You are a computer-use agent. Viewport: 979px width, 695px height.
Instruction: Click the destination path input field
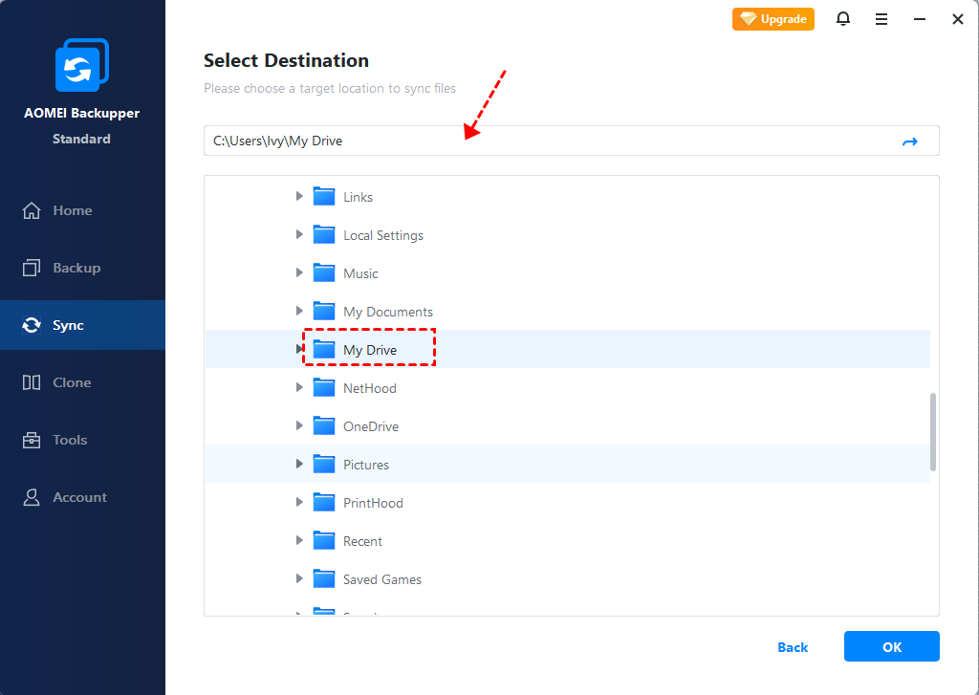pos(545,141)
